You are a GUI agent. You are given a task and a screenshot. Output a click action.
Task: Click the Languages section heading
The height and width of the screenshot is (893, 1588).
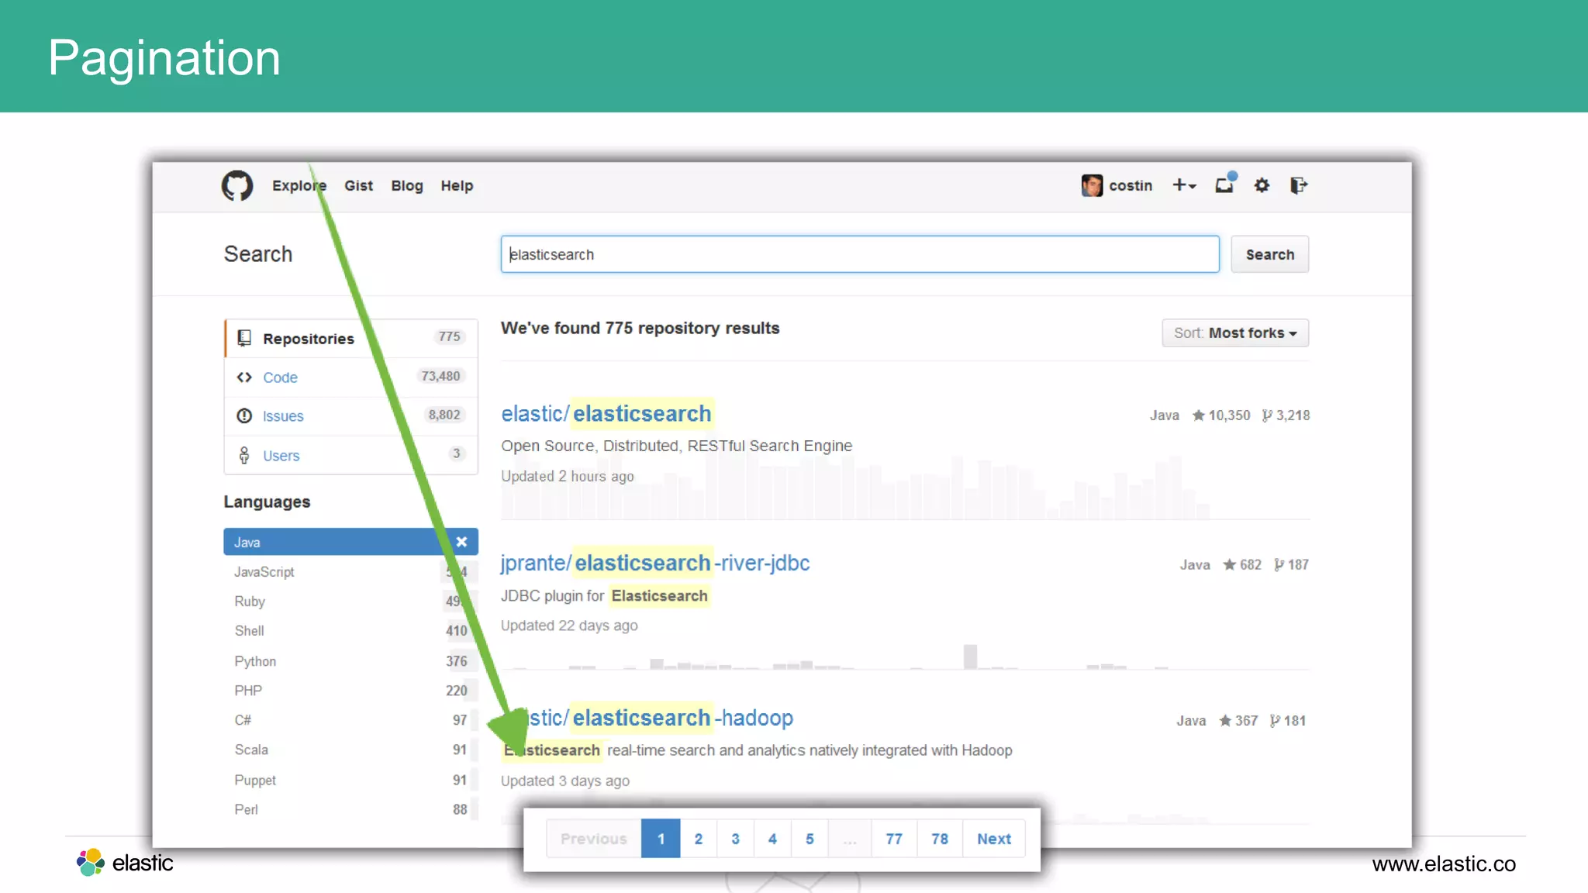click(267, 502)
